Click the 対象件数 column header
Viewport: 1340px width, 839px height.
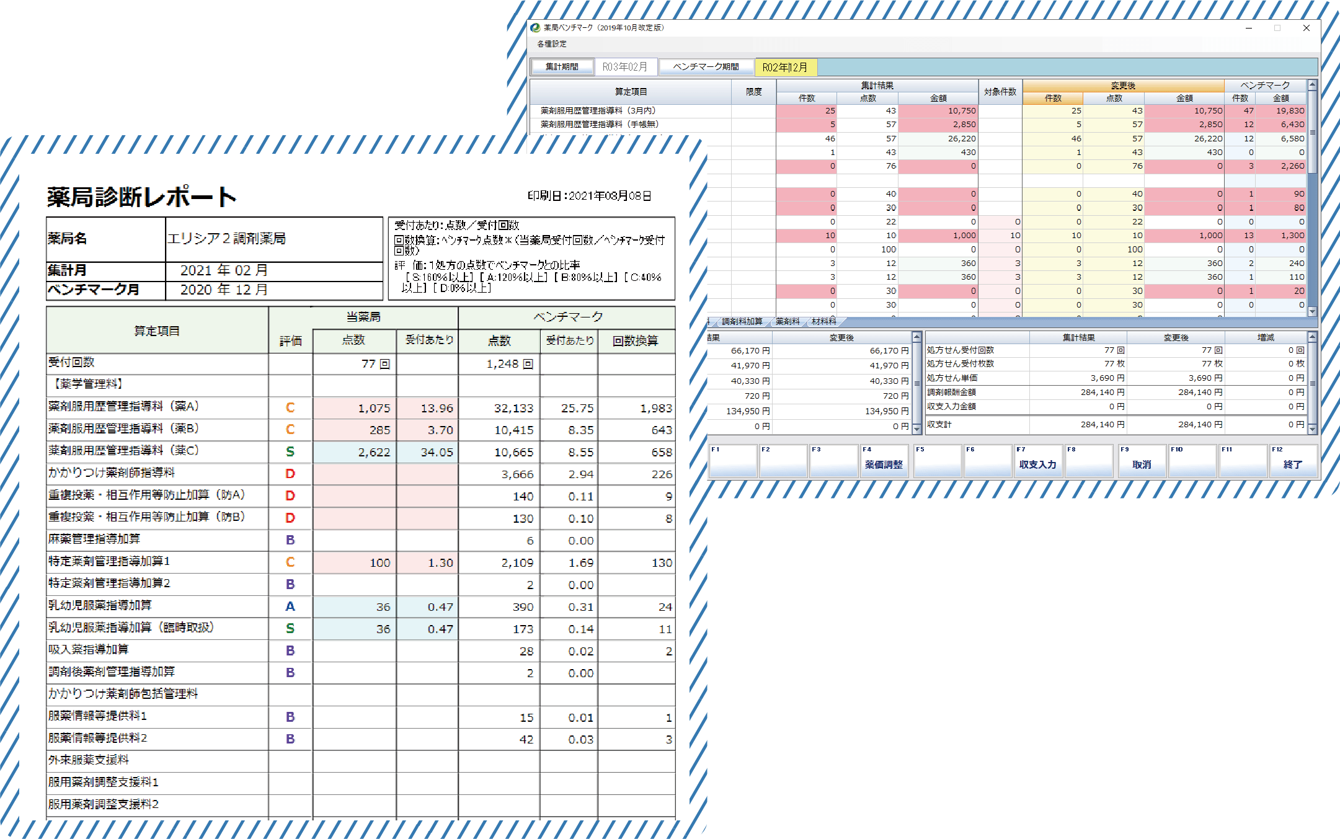tap(1000, 92)
